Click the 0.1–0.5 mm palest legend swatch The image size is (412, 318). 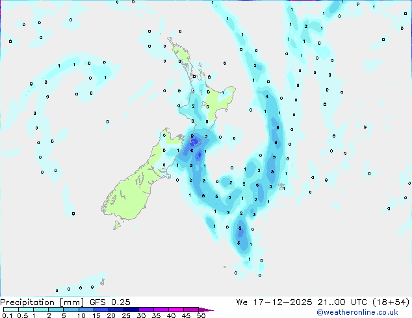tap(11, 310)
